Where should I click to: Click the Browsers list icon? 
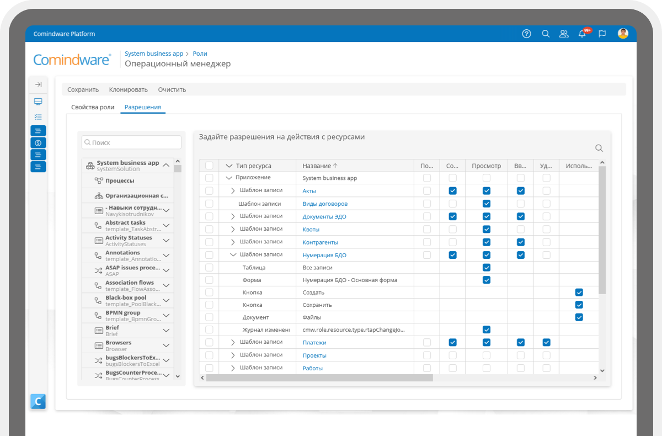[x=99, y=345]
